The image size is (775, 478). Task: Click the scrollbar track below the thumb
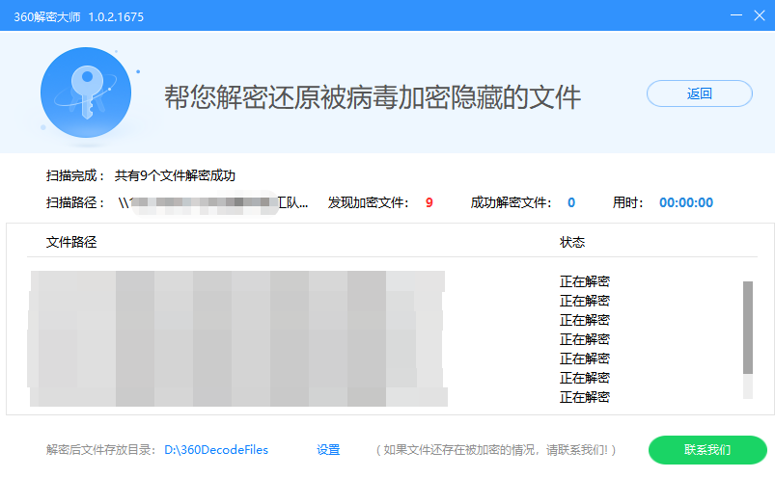[x=747, y=387]
